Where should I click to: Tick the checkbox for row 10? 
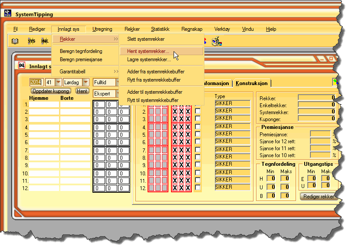197,173
